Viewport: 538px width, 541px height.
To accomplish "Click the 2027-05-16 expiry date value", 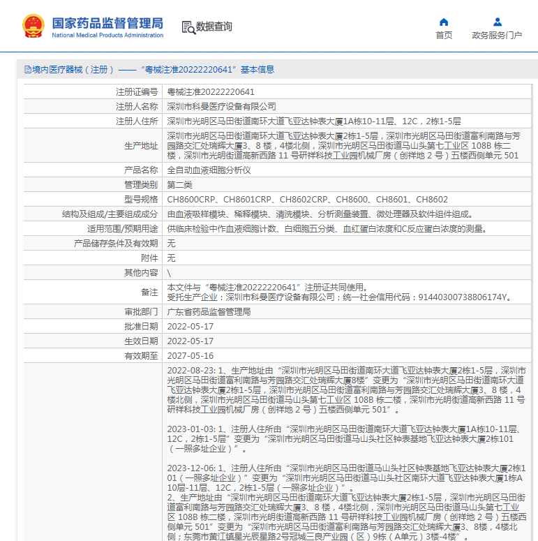I will tap(190, 356).
